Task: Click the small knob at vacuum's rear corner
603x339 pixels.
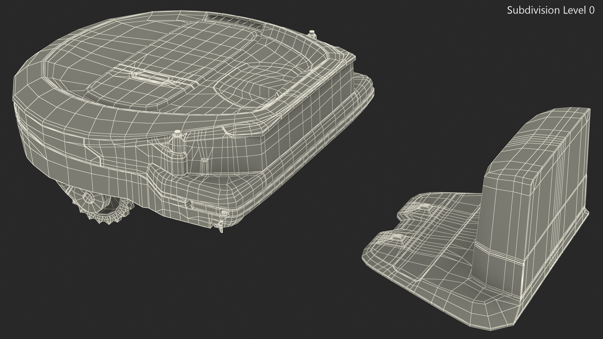Action: coord(312,33)
